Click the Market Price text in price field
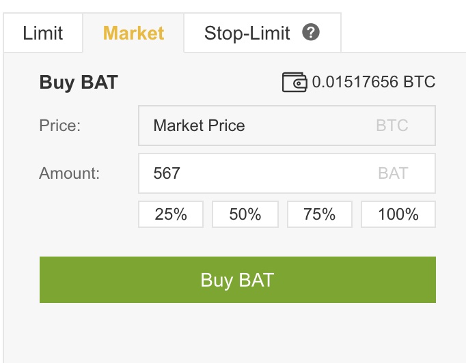The width and height of the screenshot is (466, 363). 199,126
